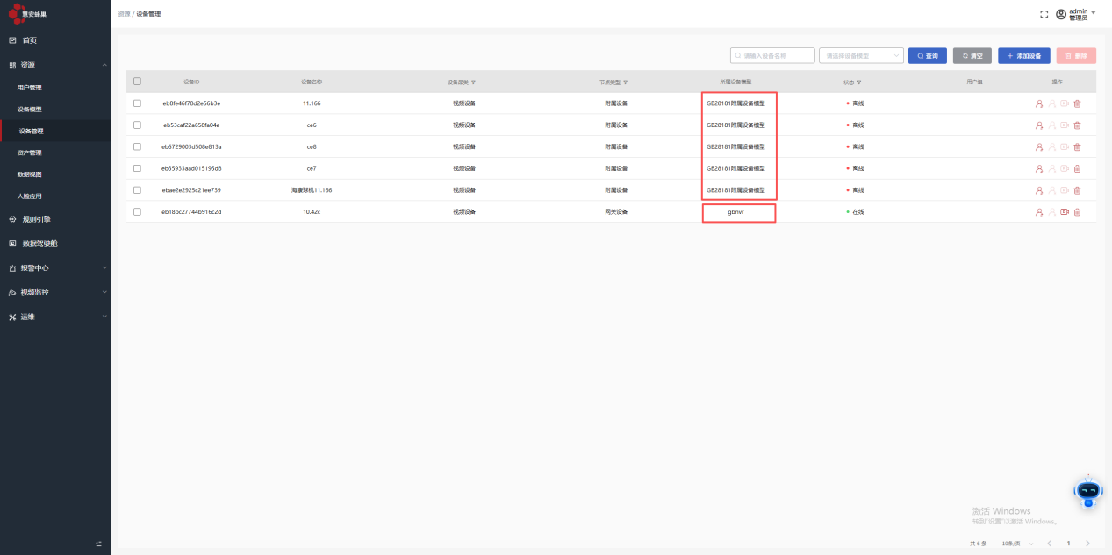Click the blue 查询 button
This screenshot has height=555, width=1112.
pyautogui.click(x=927, y=56)
